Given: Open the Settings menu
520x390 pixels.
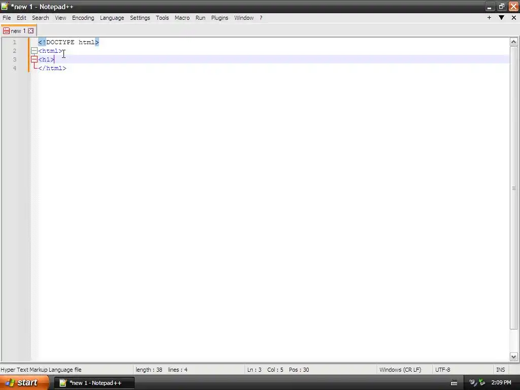Looking at the screenshot, I should click(140, 18).
